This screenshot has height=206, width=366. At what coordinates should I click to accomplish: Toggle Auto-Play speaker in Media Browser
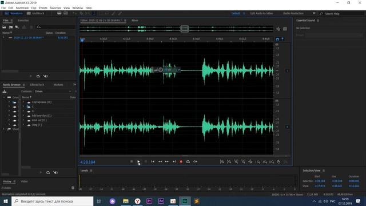(55, 173)
